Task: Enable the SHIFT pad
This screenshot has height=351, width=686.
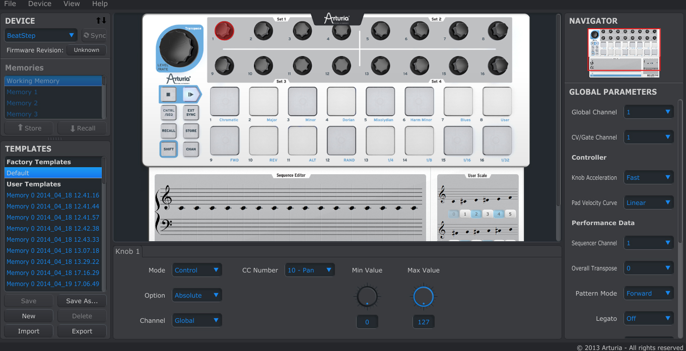Action: (x=169, y=149)
